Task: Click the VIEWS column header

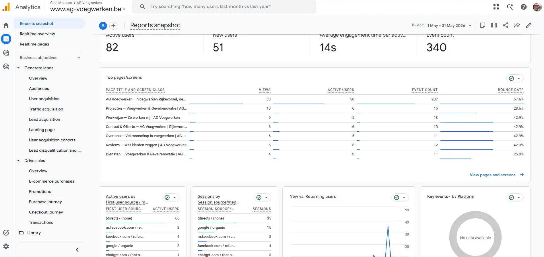Action: pyautogui.click(x=265, y=90)
